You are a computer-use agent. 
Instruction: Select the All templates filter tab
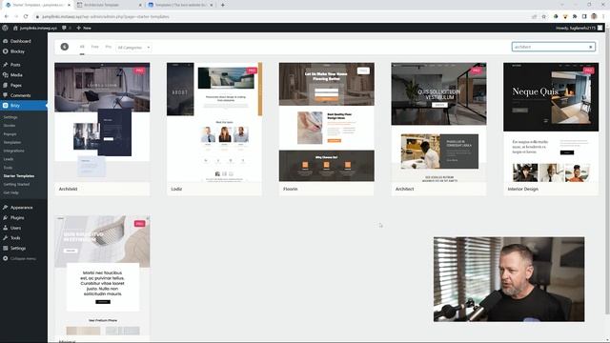[x=82, y=47]
